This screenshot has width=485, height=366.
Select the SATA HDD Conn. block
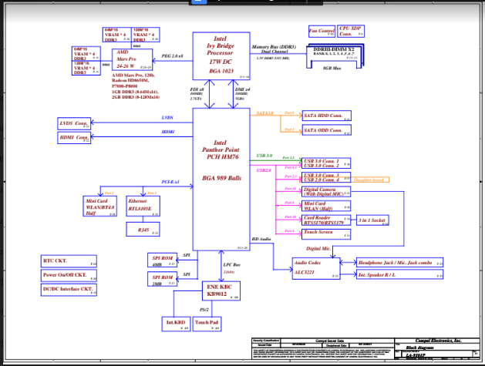point(326,116)
